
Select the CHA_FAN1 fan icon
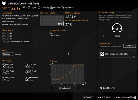point(4,72)
